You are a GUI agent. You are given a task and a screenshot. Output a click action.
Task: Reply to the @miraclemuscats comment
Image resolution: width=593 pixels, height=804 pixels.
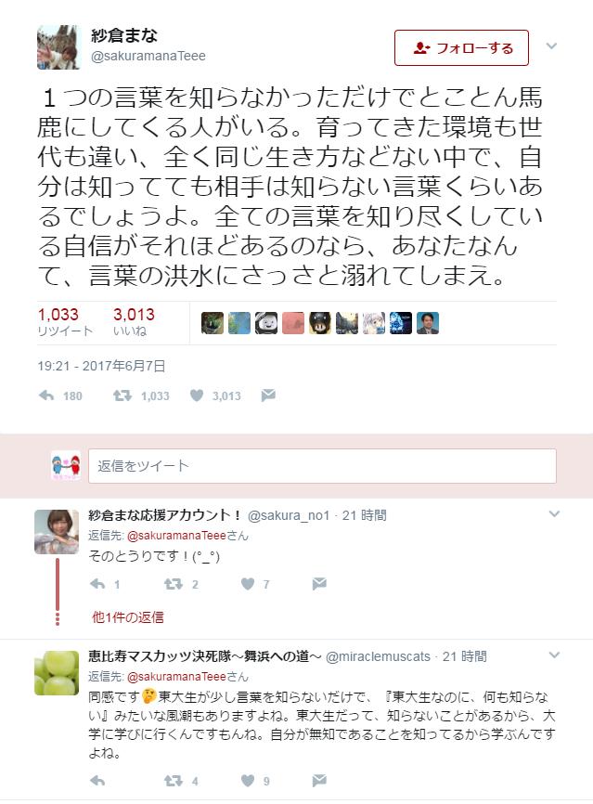[x=97, y=781]
